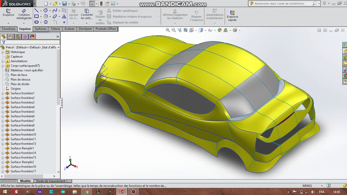Screen dimensions: 347x195
Task: Select the Ellipse sketch tool
Action: point(55,17)
